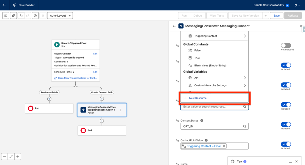Expand the Custom Hierarchy Settings option
Image resolution: width=305 pixels, height=165 pixels.
click(245, 85)
